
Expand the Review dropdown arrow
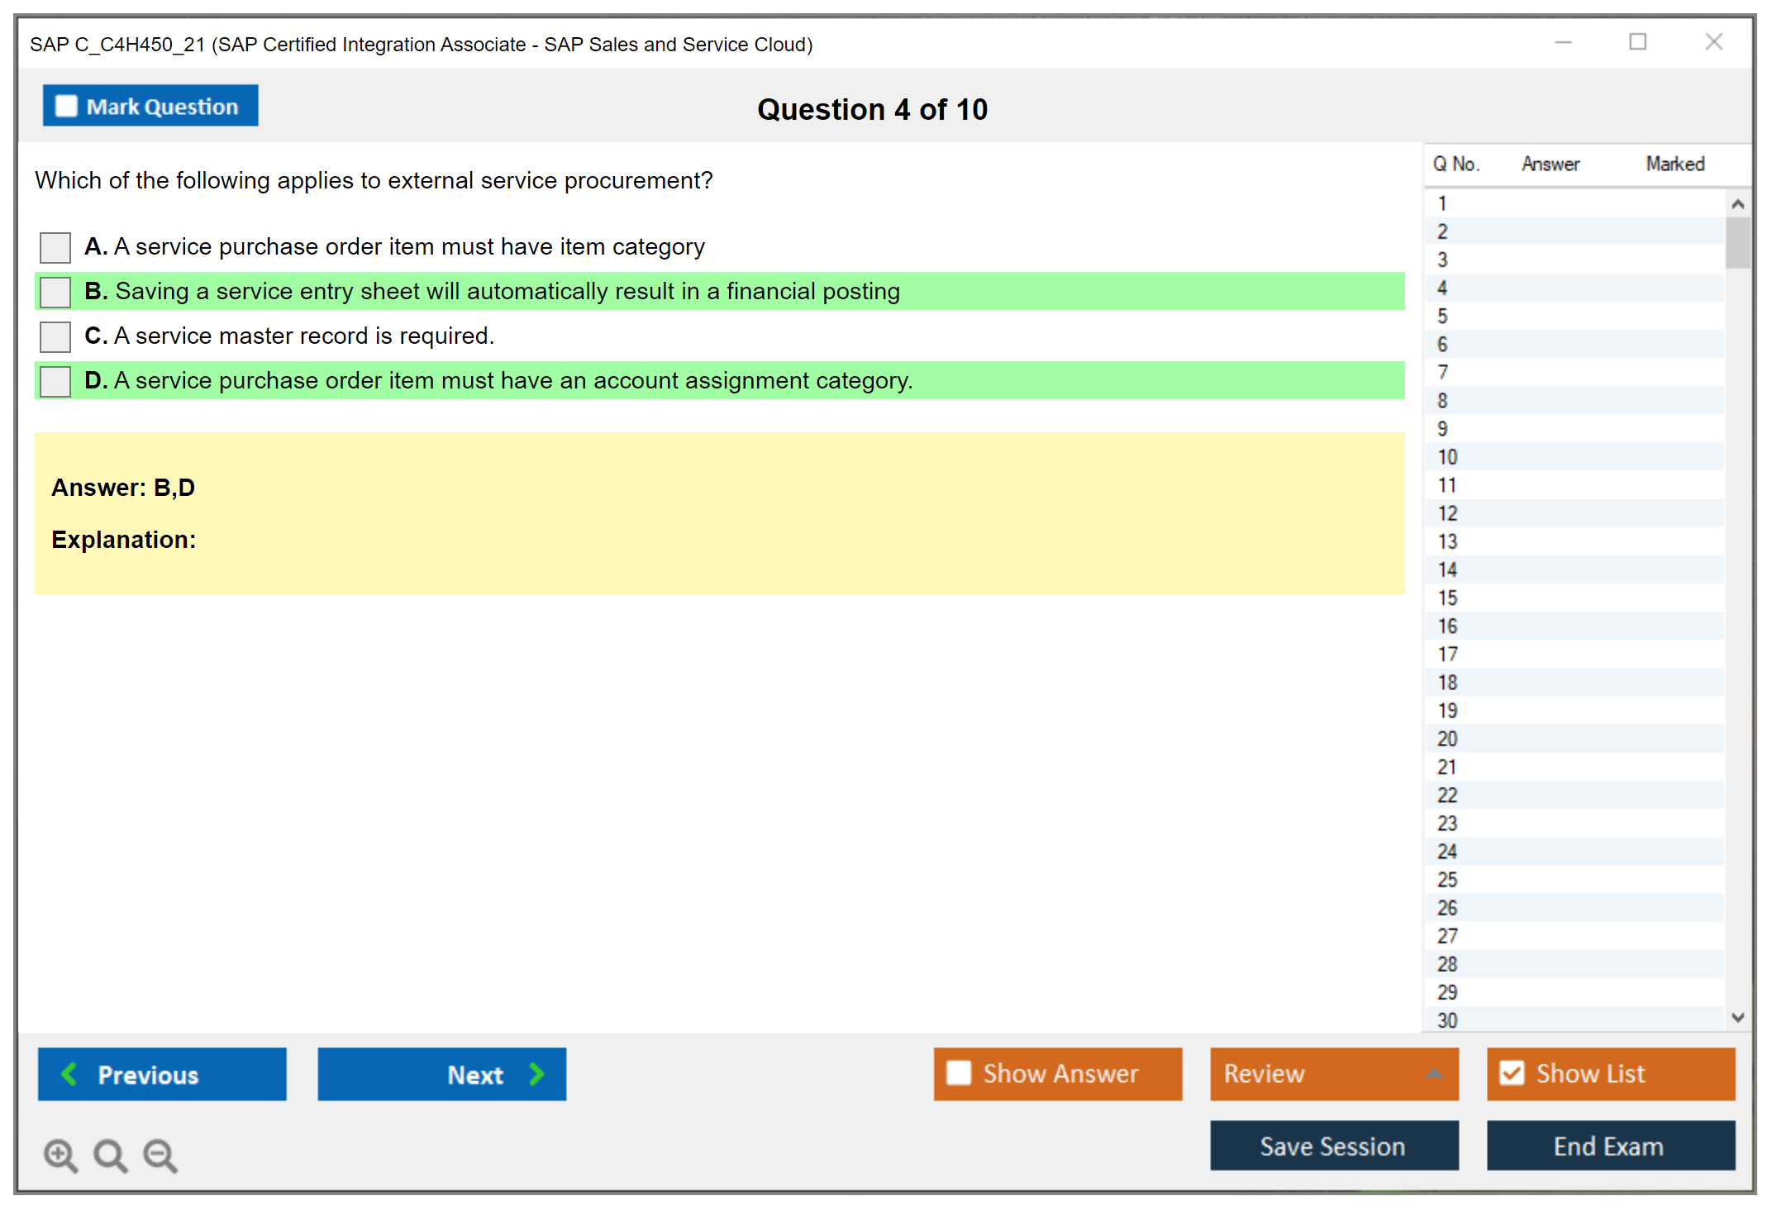1435,1074
